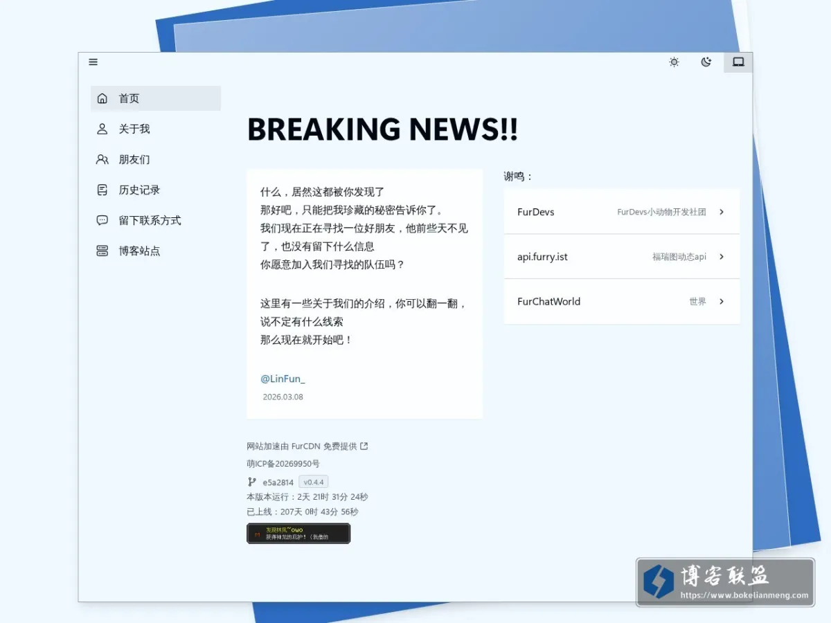Click the chevron on the FurChatWorld row
Screen dimensions: 831x623
(721, 302)
